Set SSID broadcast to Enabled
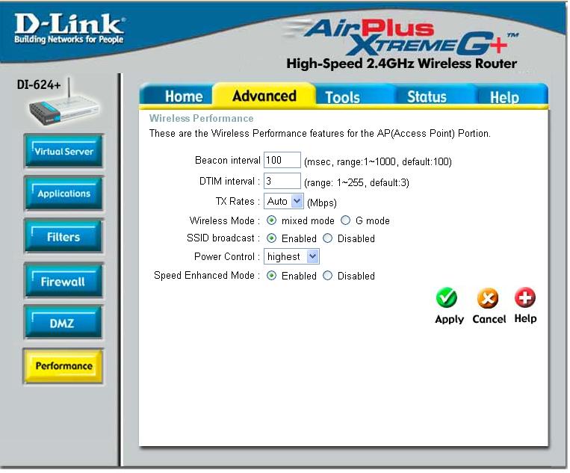The image size is (570, 473). coord(272,239)
